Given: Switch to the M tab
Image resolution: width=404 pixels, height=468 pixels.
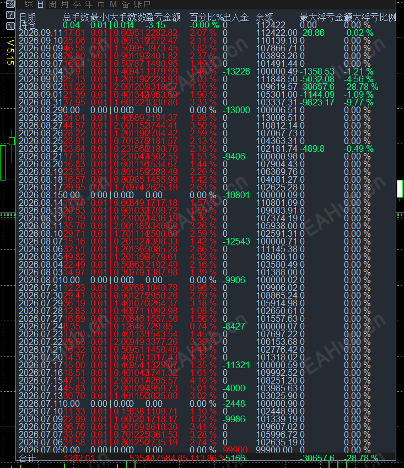Looking at the screenshot, I should tap(113, 4).
